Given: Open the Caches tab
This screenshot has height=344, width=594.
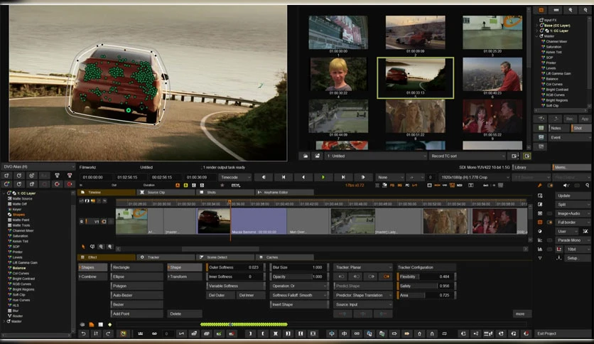Looking at the screenshot, I should click(284, 257).
